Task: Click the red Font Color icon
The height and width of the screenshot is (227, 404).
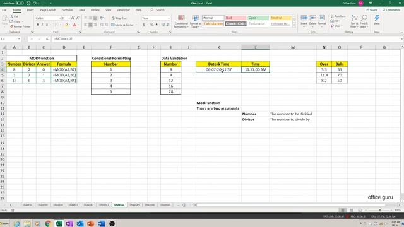Action: coord(74,25)
